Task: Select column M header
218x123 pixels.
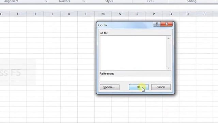Action: (x=103, y=14)
